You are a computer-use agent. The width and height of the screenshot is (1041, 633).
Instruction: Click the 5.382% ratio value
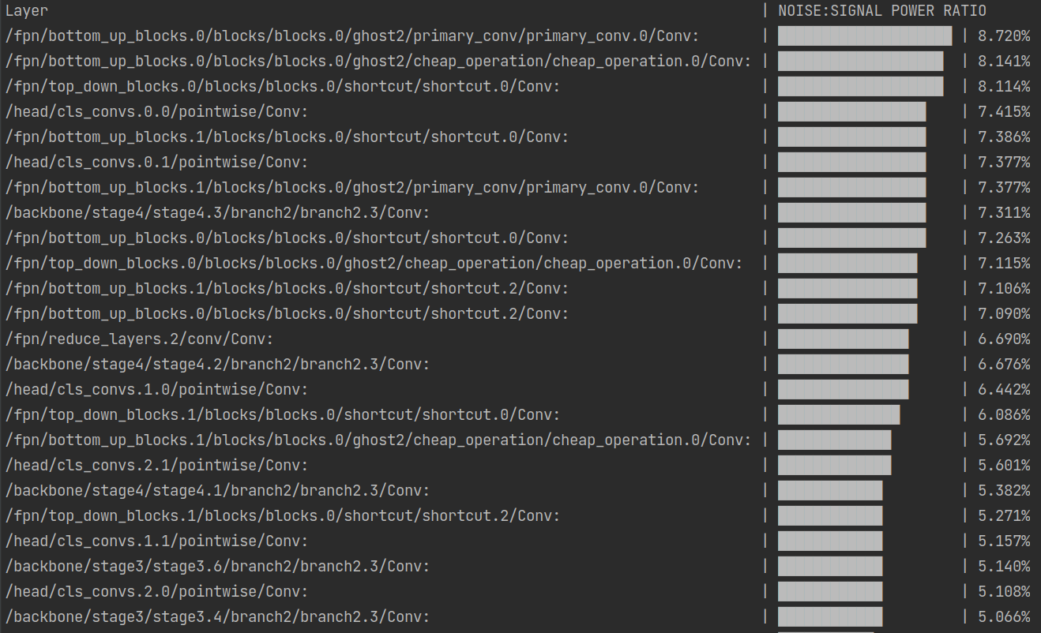1004,491
